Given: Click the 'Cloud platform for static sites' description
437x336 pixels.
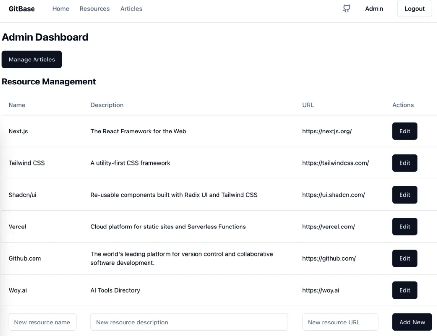Looking at the screenshot, I should pos(168,227).
